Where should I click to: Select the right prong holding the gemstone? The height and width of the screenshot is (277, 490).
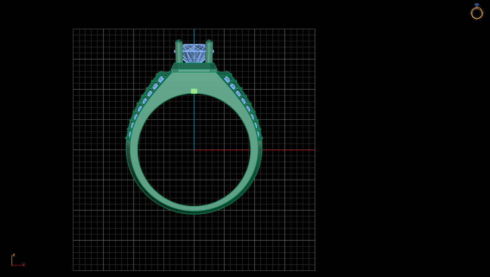(209, 52)
